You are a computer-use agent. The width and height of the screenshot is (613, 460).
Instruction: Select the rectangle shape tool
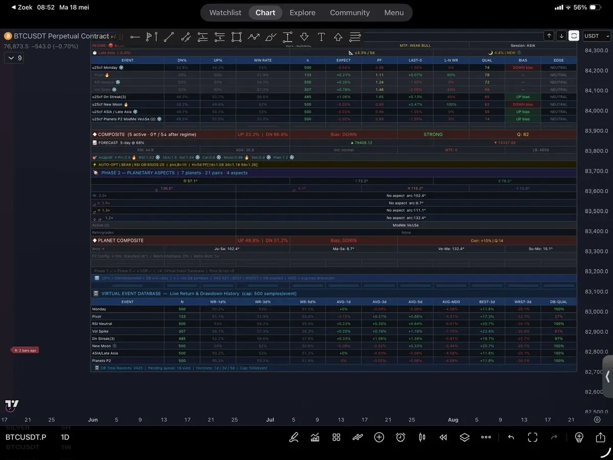click(x=236, y=37)
